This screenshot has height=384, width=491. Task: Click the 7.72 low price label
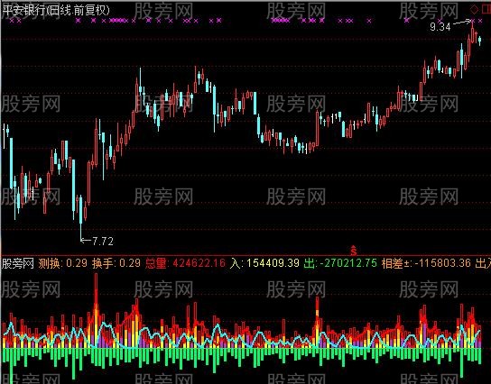pos(103,241)
